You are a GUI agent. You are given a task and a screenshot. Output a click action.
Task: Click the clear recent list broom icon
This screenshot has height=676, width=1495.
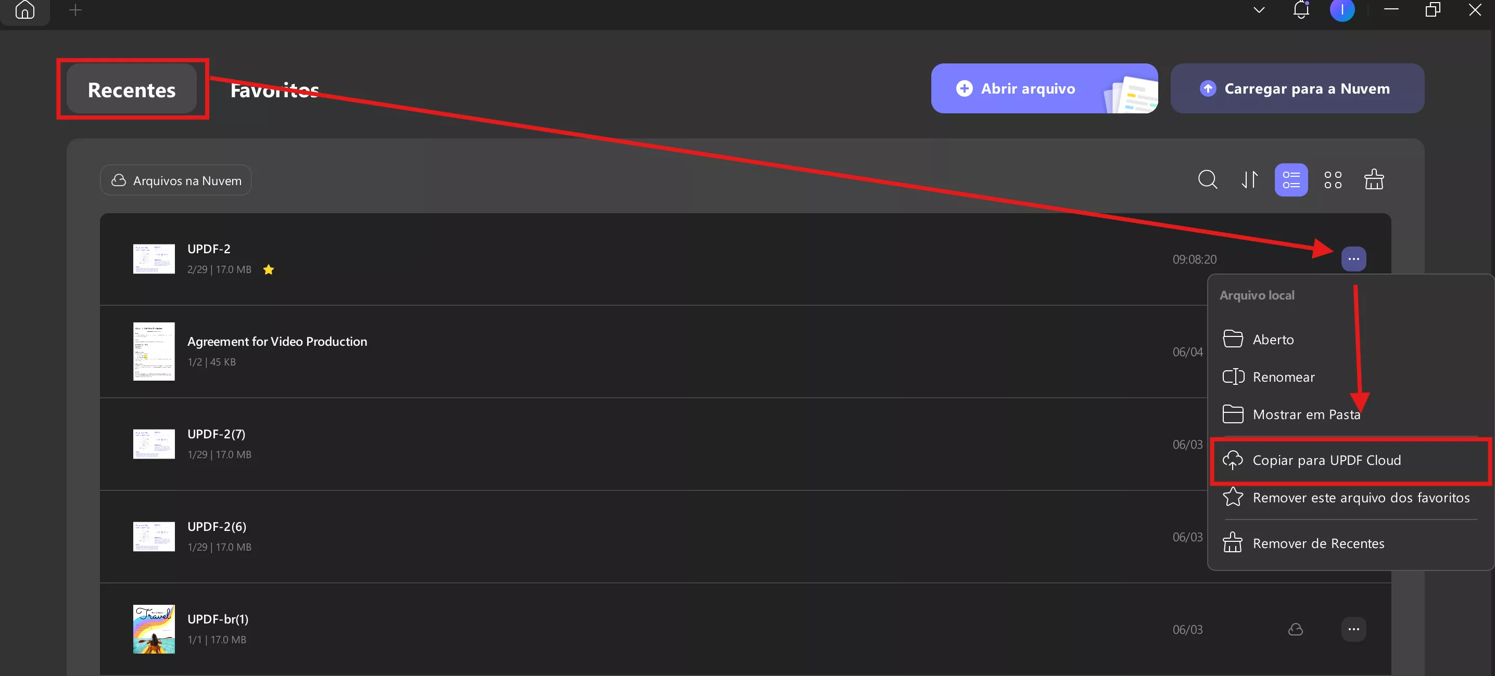click(x=1374, y=180)
